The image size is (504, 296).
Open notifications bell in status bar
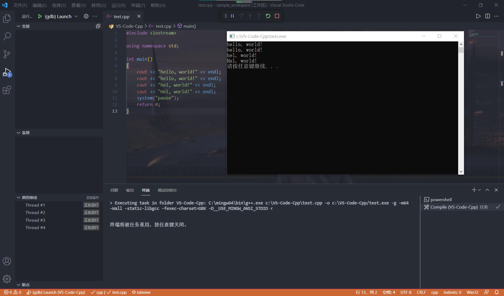(x=497, y=292)
